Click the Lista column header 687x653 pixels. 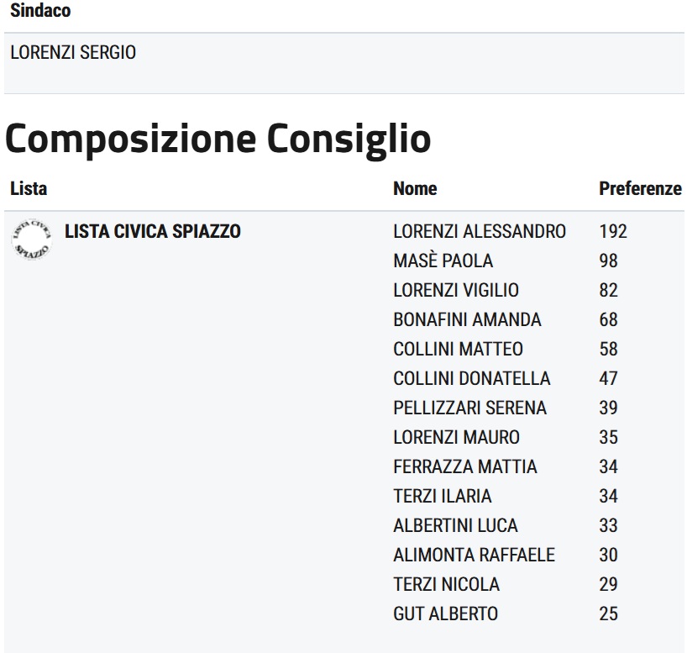coord(29,188)
